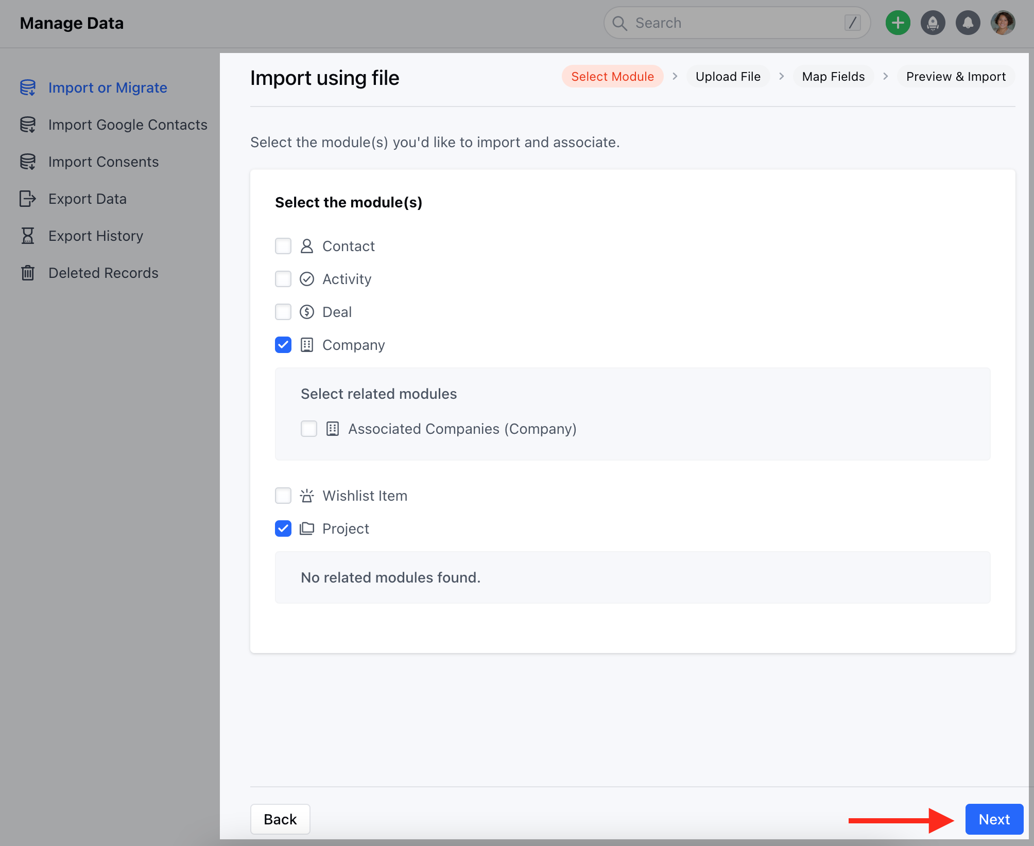
Task: Go to the Upload File step
Action: (x=728, y=77)
